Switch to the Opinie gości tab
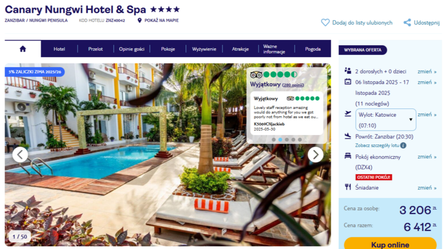Viewport: 443px width, 249px height. [x=132, y=49]
